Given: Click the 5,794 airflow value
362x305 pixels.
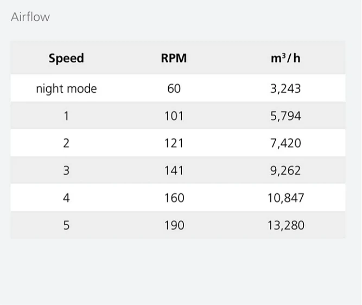Looking at the screenshot, I should [x=285, y=116].
